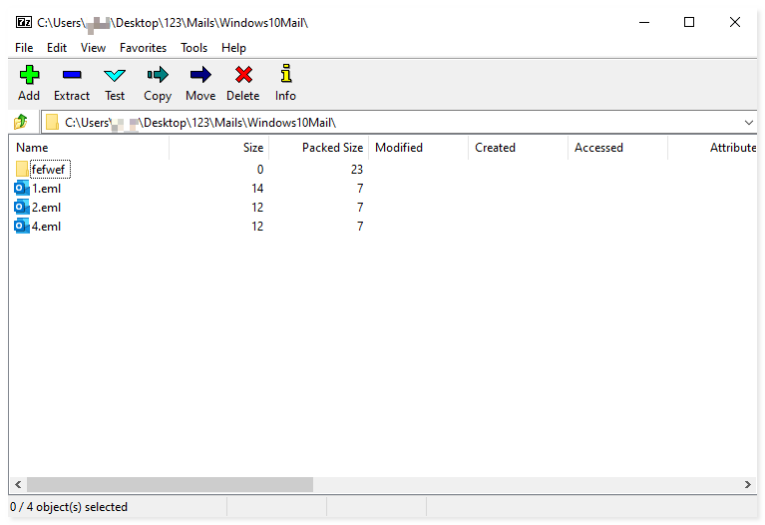
Task: Click the address bar path field
Action: pos(399,123)
